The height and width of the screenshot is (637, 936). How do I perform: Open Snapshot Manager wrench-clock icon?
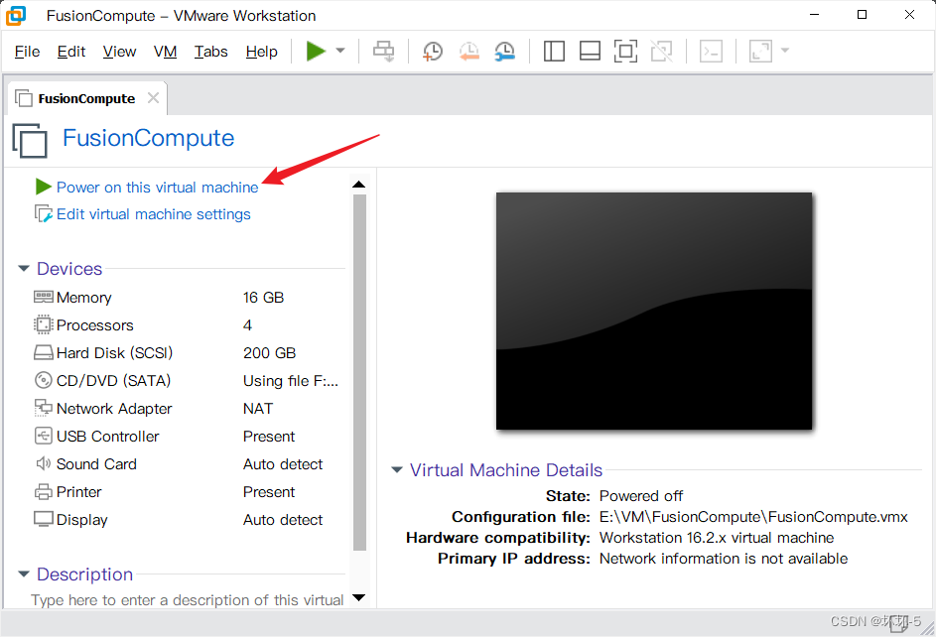tap(505, 52)
